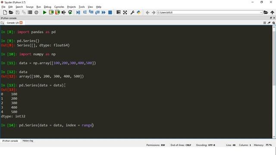Open the Tools menu

(x=82, y=7)
